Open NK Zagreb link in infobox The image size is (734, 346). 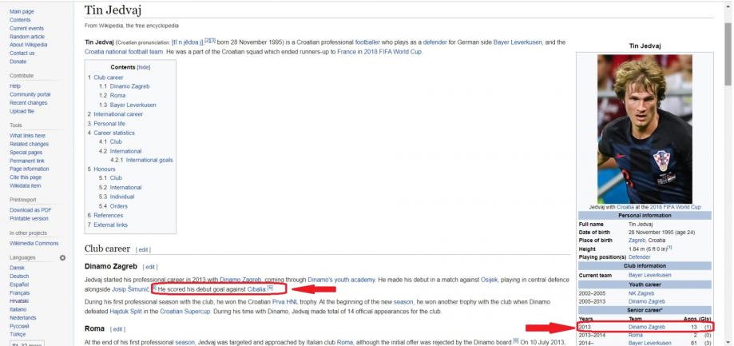coord(641,293)
